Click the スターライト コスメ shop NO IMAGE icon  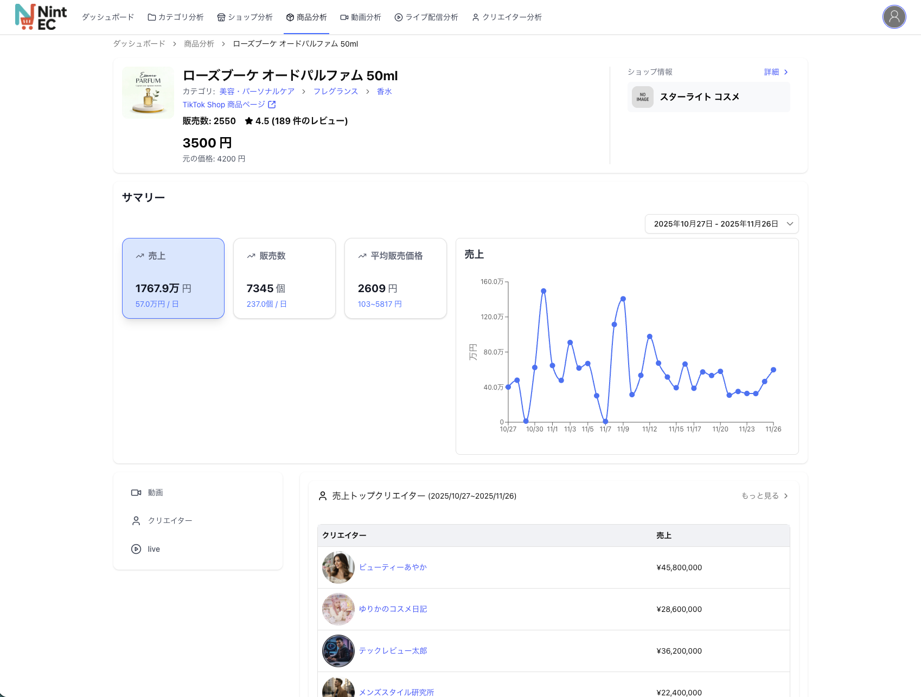(x=642, y=97)
